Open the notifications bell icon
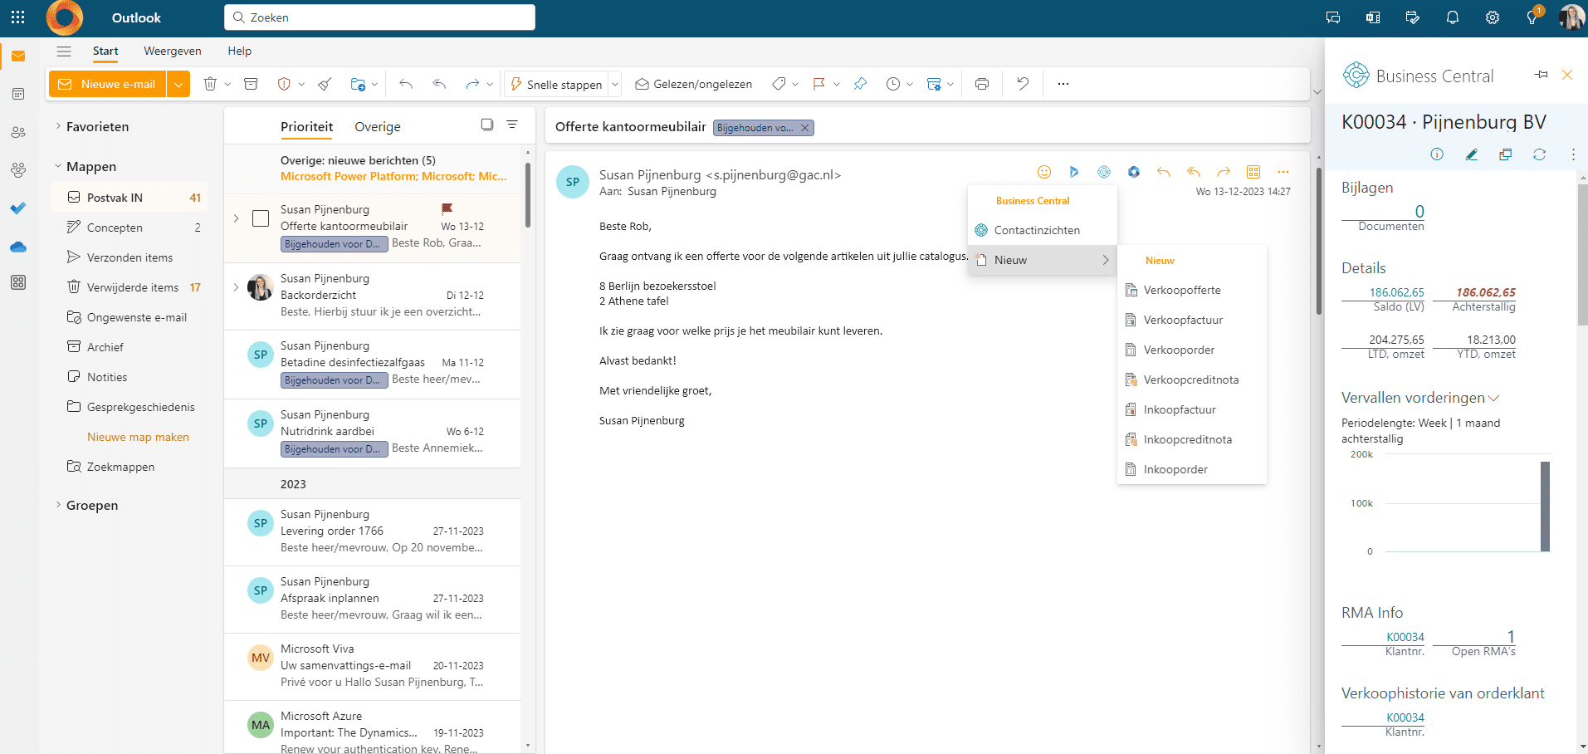Image resolution: width=1588 pixels, height=754 pixels. click(1452, 17)
